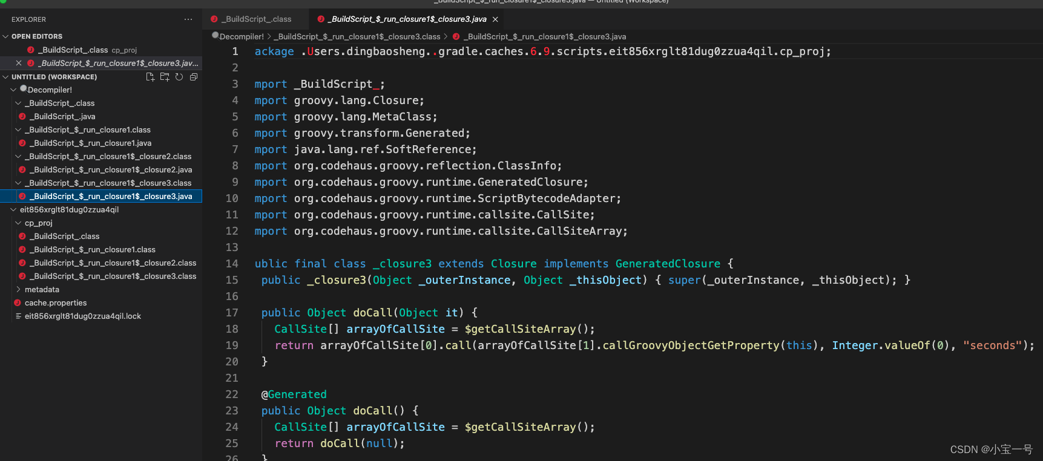
Task: Collapse the _BuildScript_$_run_closure1$_closure2.class tree node
Action: coord(18,156)
